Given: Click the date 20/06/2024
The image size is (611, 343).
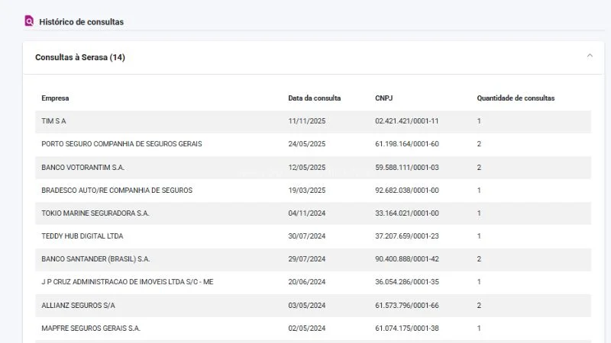Looking at the screenshot, I should [x=307, y=282].
